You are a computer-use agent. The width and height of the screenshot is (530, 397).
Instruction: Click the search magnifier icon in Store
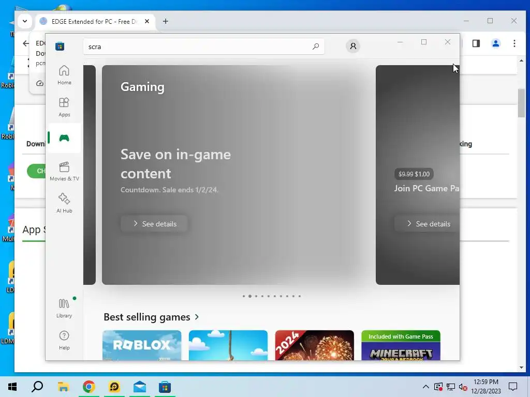click(x=316, y=47)
